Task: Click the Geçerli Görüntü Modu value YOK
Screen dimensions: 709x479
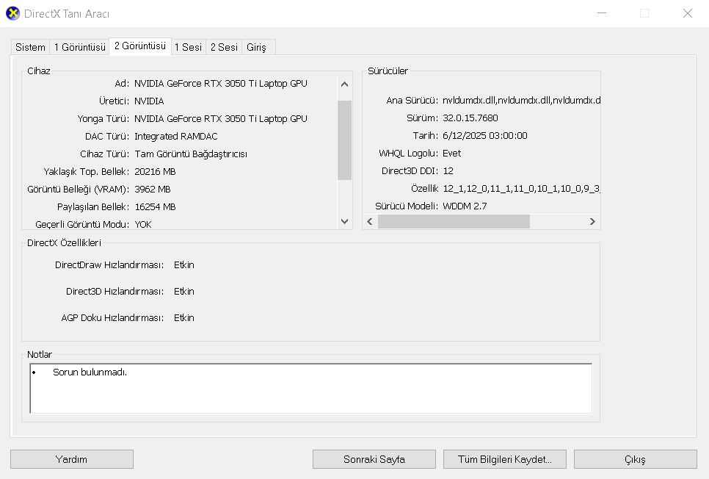Action: click(143, 225)
